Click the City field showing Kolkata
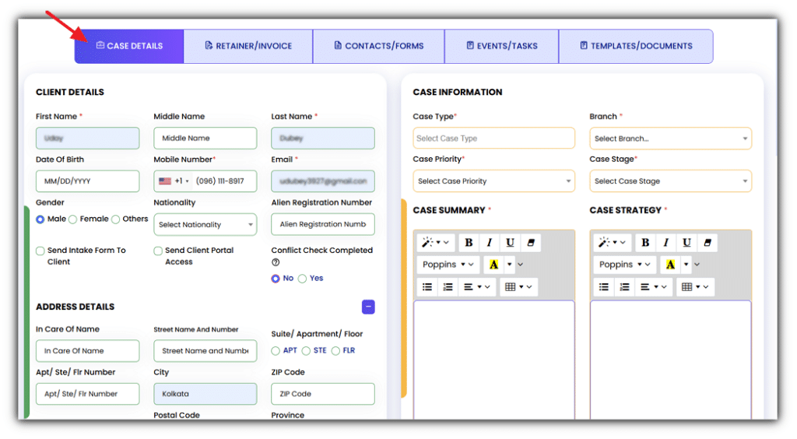The width and height of the screenshot is (797, 439). pyautogui.click(x=205, y=394)
